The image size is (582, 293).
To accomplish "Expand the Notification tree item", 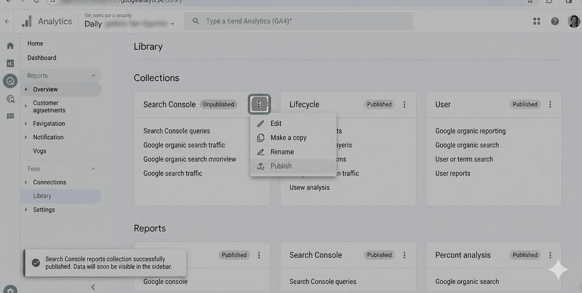I will [26, 137].
